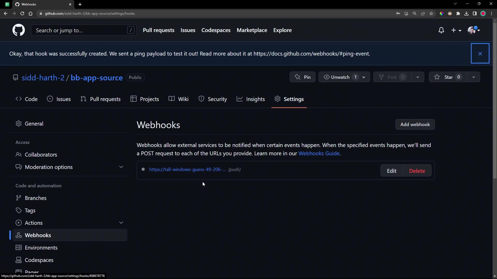Switch to the Projects tab
Image resolution: width=497 pixels, height=279 pixels.
click(145, 99)
